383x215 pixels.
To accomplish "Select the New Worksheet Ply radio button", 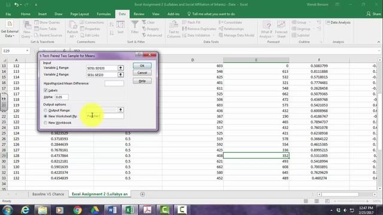I will [45, 116].
